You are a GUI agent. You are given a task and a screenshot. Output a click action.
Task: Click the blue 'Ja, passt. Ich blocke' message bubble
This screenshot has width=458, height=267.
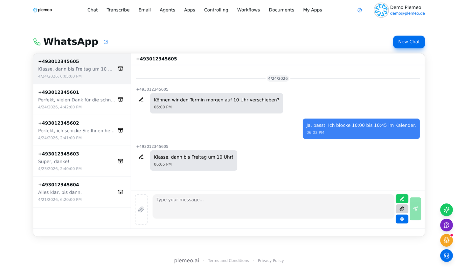[361, 129]
